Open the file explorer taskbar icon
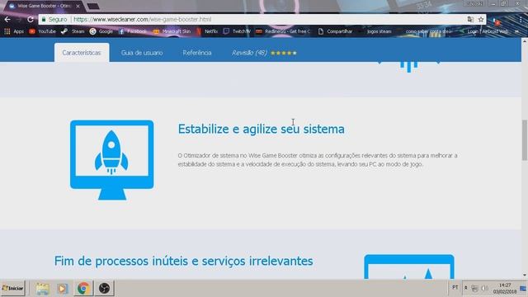The width and height of the screenshot is (528, 297). (x=42, y=289)
